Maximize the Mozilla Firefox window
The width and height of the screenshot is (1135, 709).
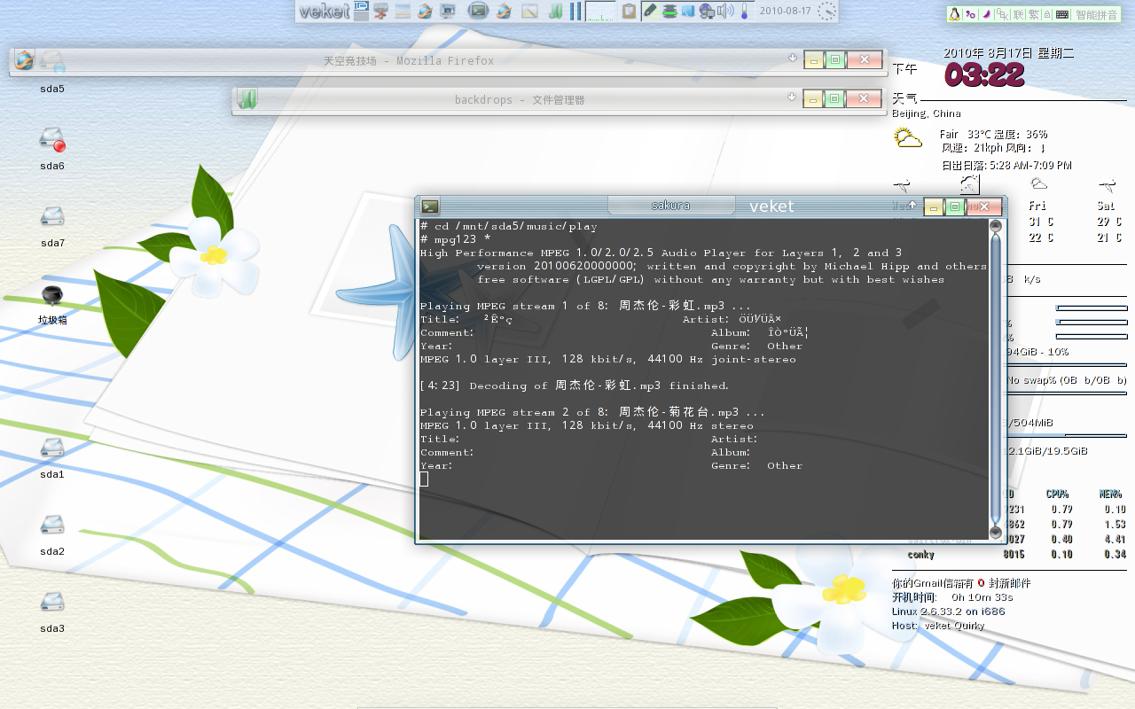[835, 60]
